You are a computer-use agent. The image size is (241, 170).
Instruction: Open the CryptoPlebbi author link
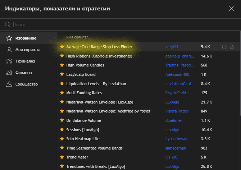click(x=177, y=93)
